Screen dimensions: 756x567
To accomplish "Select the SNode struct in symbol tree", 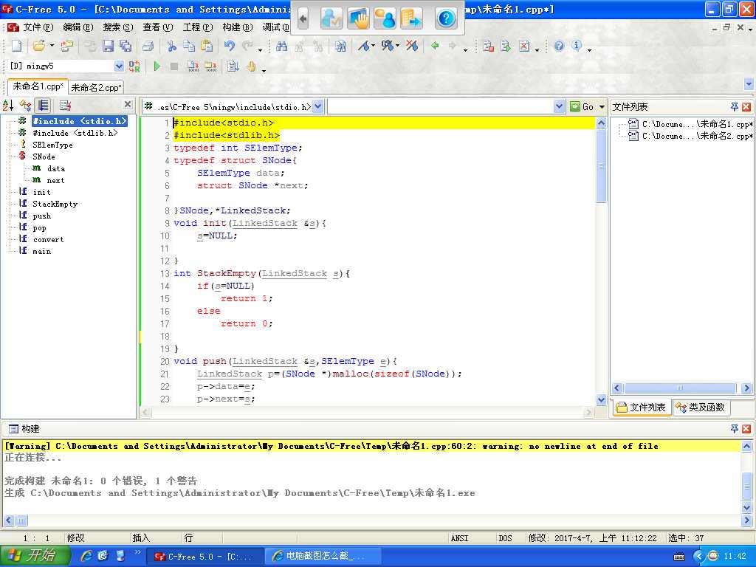I will pyautogui.click(x=44, y=157).
